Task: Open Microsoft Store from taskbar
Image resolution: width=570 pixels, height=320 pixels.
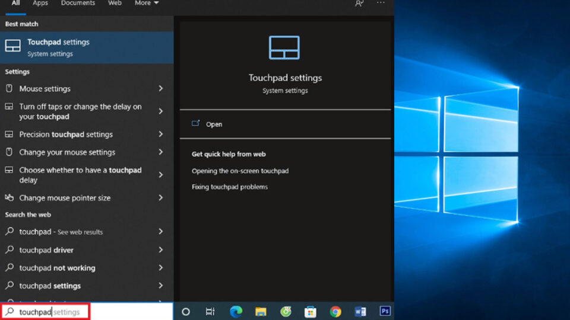Action: [311, 312]
